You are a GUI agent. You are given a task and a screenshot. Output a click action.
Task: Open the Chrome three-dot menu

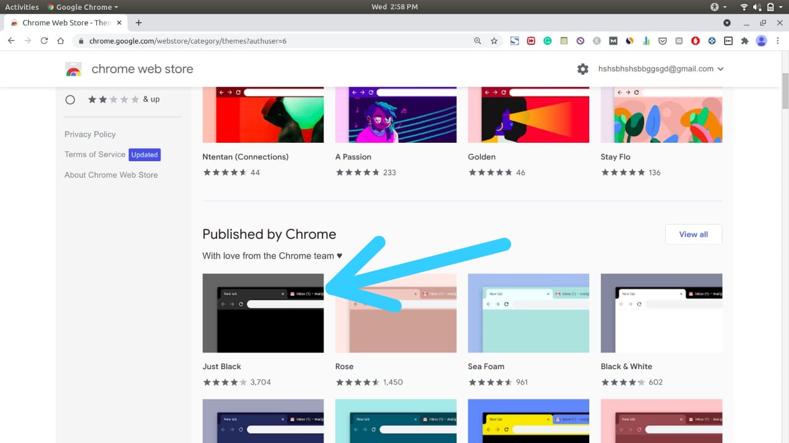[x=778, y=41]
